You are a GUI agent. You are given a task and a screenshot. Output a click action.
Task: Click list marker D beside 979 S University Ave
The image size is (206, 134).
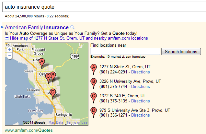tap(94, 112)
